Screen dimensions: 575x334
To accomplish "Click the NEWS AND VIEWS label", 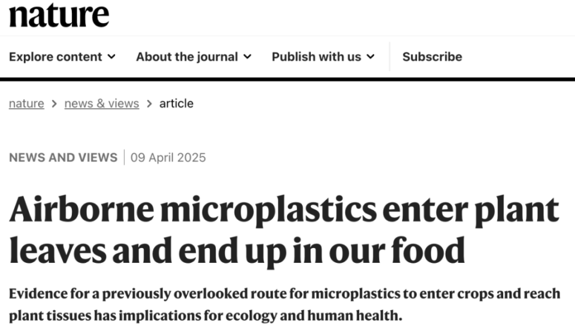I will coord(63,158).
